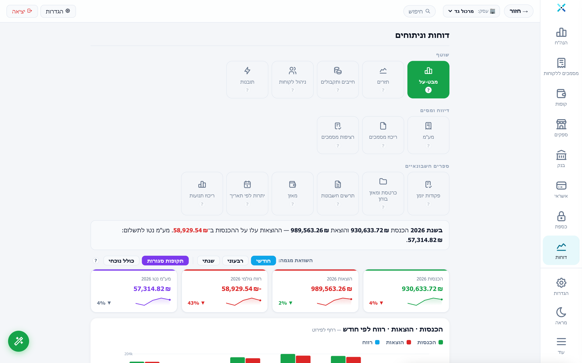The height and width of the screenshot is (363, 582).
Task: Click help icon on ניהול לקוחות card
Action: [x=292, y=90]
